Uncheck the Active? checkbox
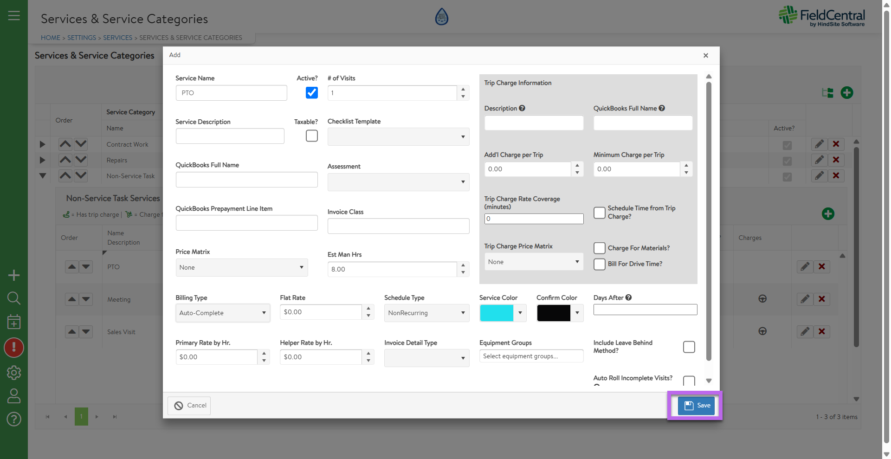The width and height of the screenshot is (891, 459). [x=312, y=93]
